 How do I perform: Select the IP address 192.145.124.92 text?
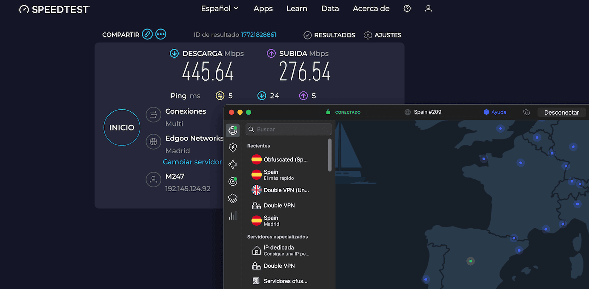pos(188,189)
